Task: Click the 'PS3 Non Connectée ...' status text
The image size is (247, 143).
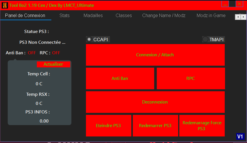Action: coord(42,42)
